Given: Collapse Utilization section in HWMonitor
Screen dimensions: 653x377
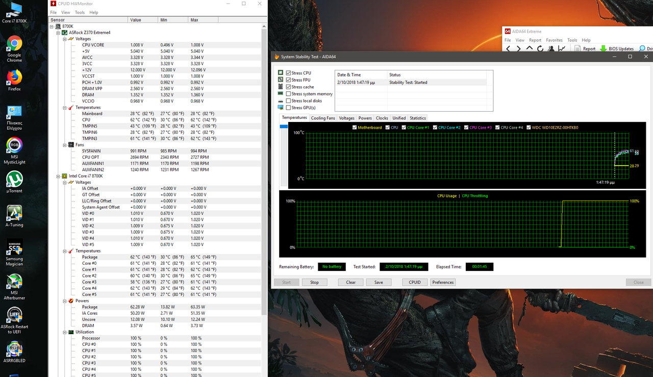Looking at the screenshot, I should tap(65, 332).
